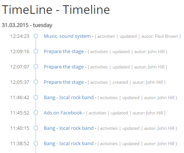This screenshot has width=184, height=153.
Task: Open Prepare the stage entry at 12:09:16
Action: point(64,52)
